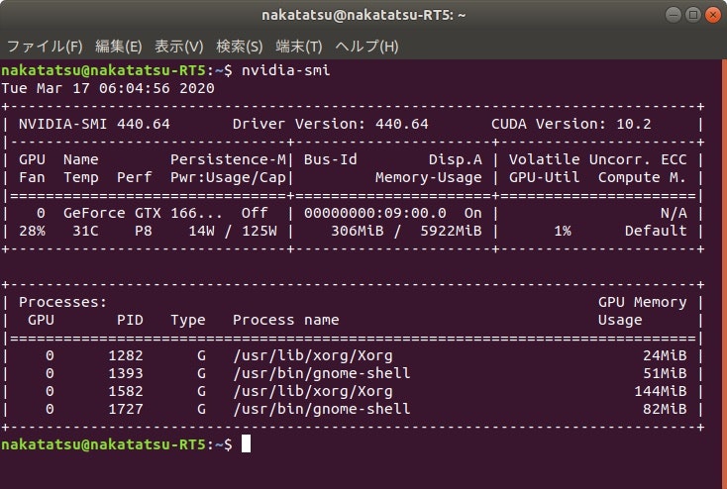Click the Driver Version: 440.64 text
This screenshot has width=727, height=489.
pos(330,124)
